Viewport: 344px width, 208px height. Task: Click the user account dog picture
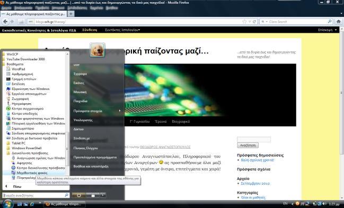coord(97,50)
